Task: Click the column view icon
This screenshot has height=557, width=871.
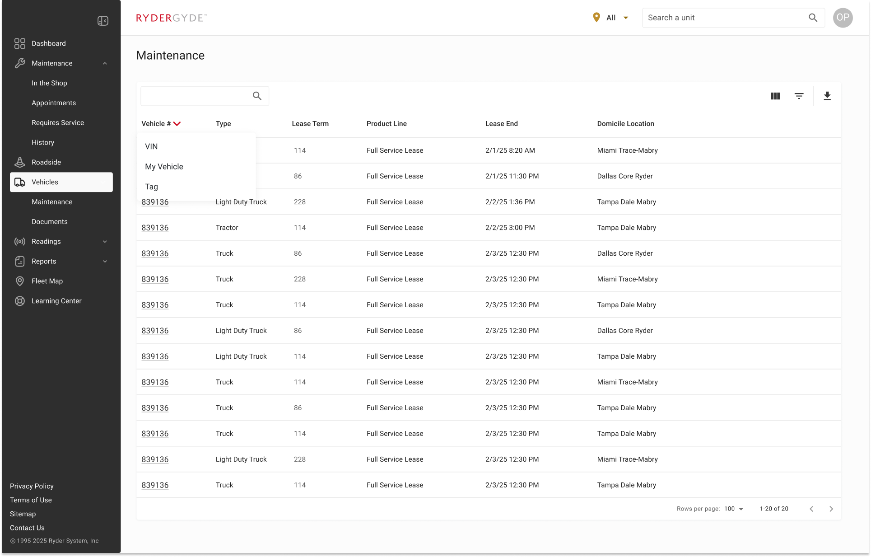Action: click(775, 96)
